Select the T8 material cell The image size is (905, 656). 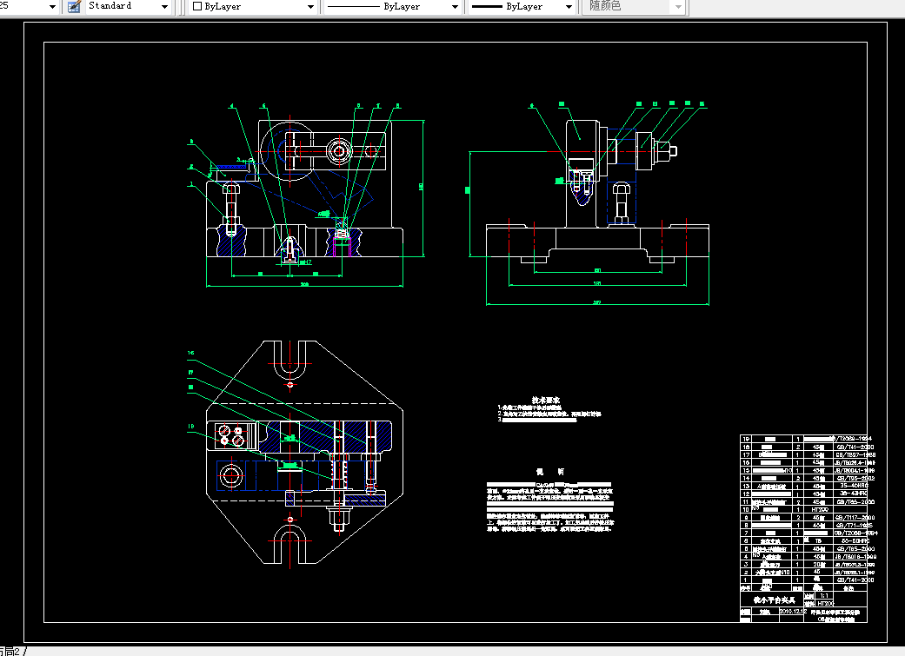(x=818, y=540)
